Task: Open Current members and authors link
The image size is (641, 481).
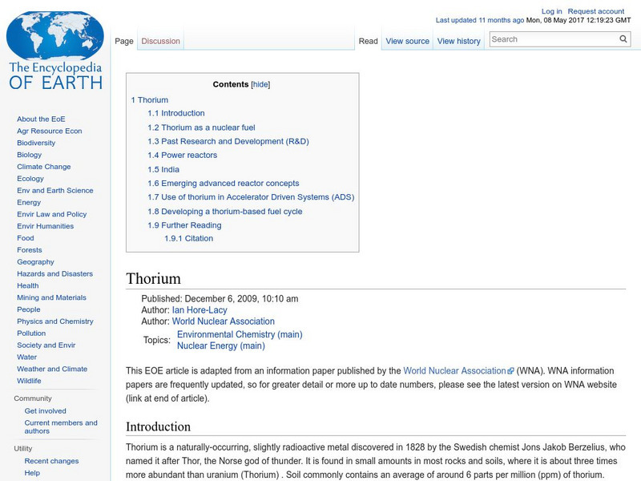Action: pyautogui.click(x=61, y=426)
